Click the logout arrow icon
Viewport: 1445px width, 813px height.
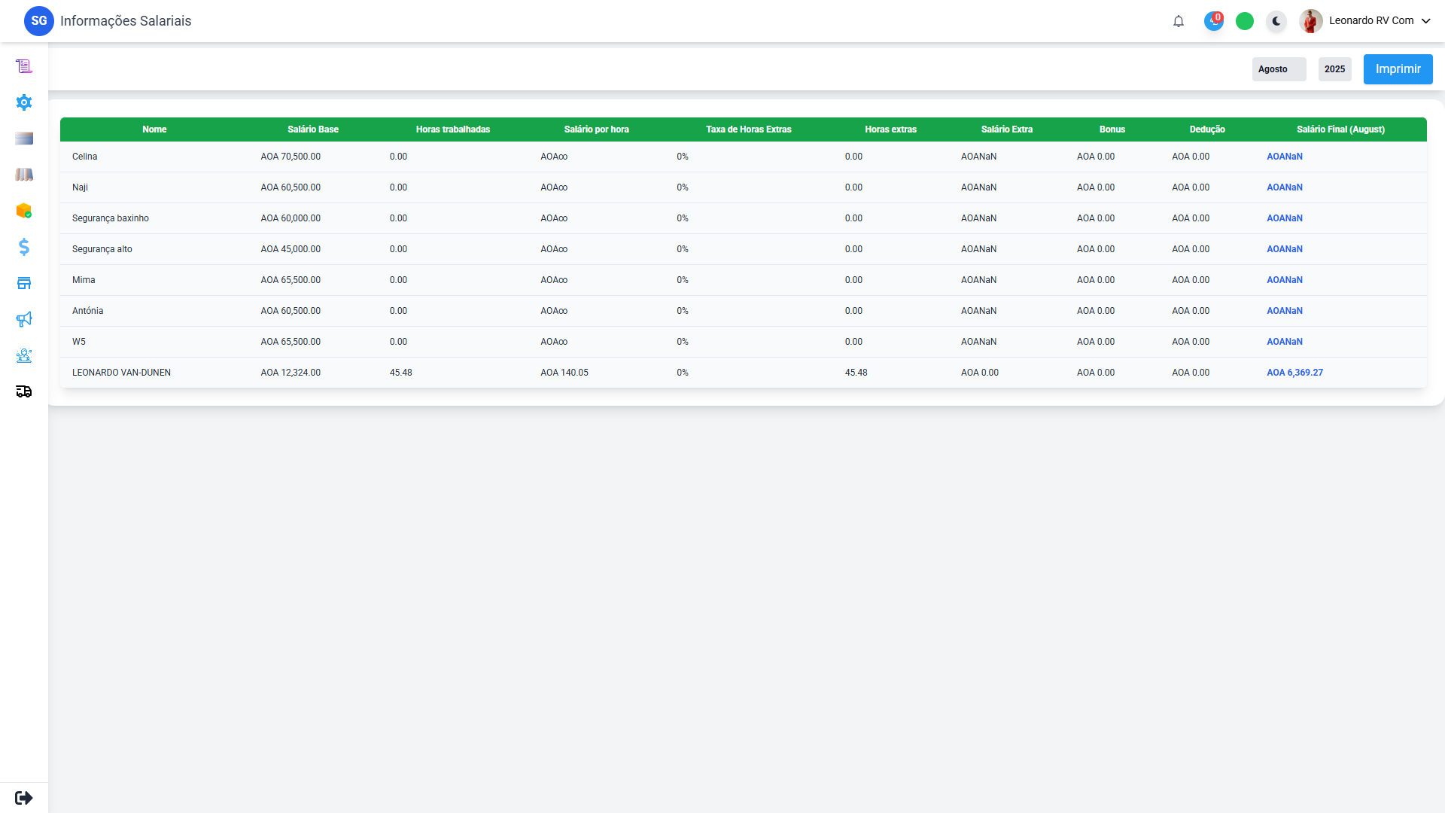coord(24,797)
